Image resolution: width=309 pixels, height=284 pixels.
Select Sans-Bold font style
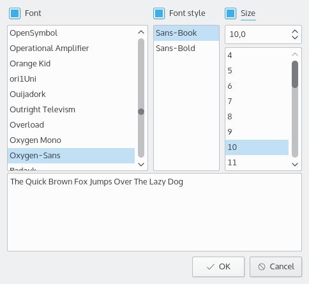[186, 49]
